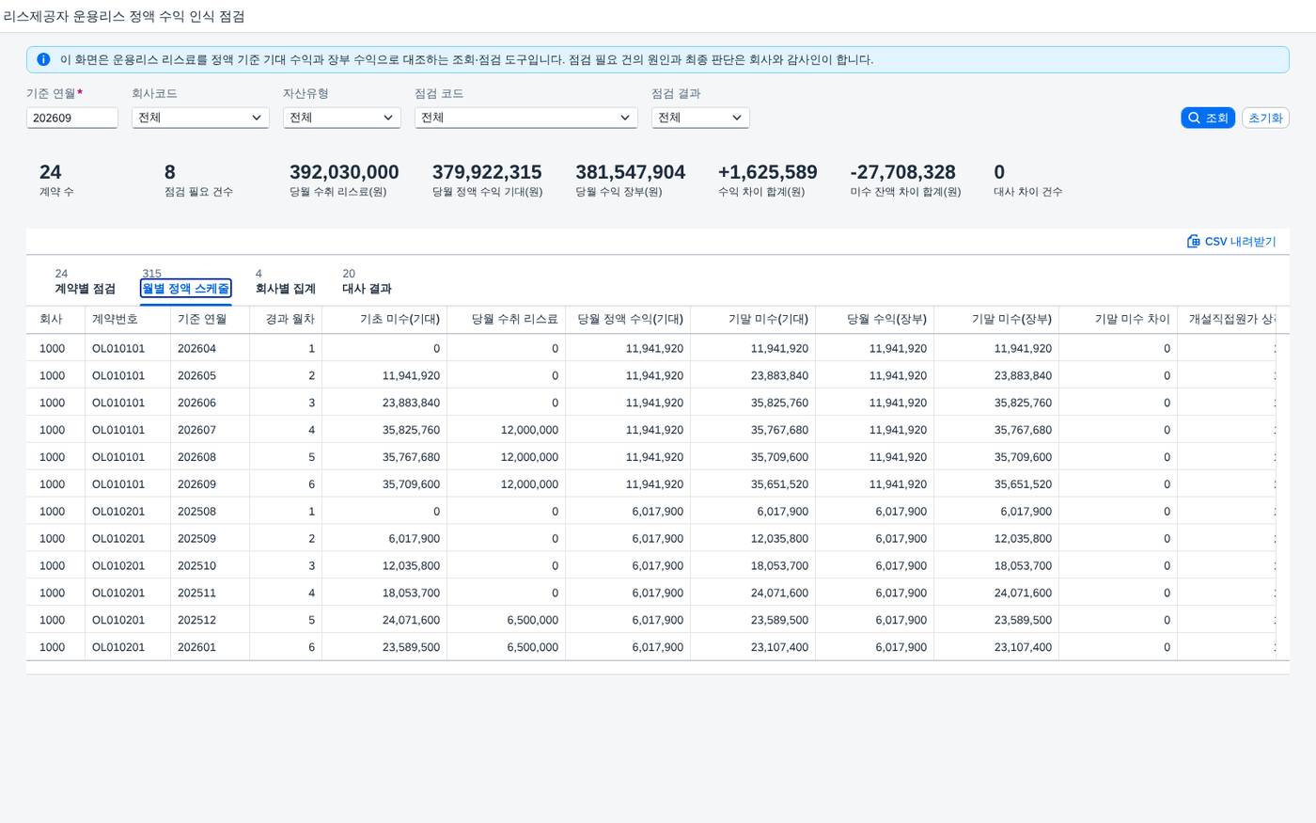Image resolution: width=1316 pixels, height=823 pixels.
Task: Select the 월별 정액 스케줄 tab
Action: (185, 289)
